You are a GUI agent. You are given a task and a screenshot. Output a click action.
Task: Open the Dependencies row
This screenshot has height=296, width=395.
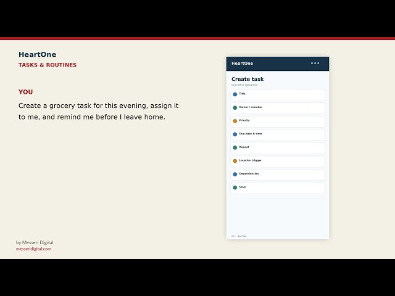(x=278, y=175)
